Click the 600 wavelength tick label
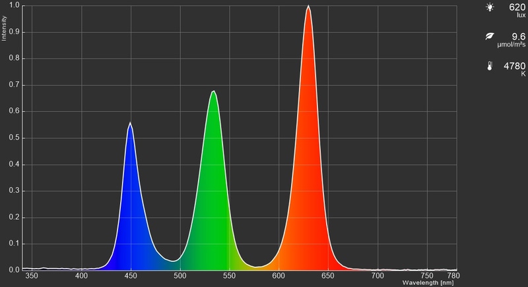The height and width of the screenshot is (287, 528). point(279,276)
